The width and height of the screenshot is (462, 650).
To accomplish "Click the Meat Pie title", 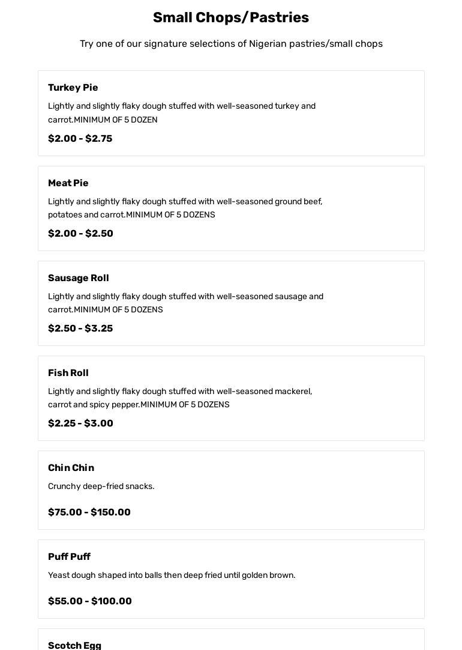I will click(x=68, y=183).
